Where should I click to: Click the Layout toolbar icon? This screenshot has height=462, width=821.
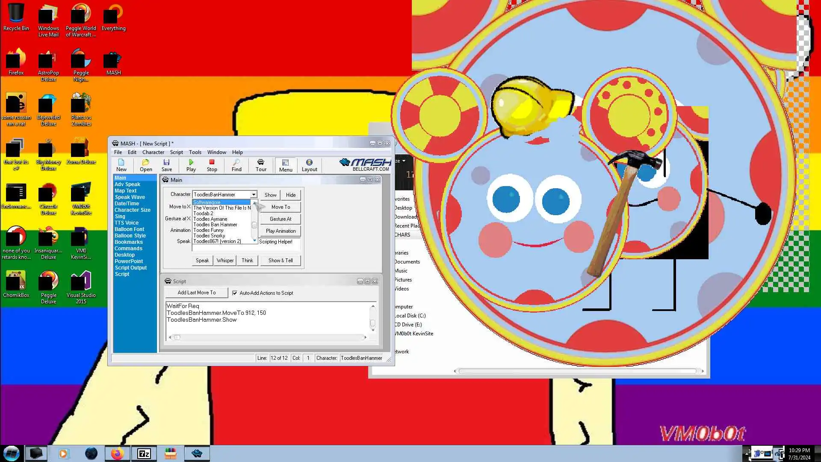tap(309, 165)
